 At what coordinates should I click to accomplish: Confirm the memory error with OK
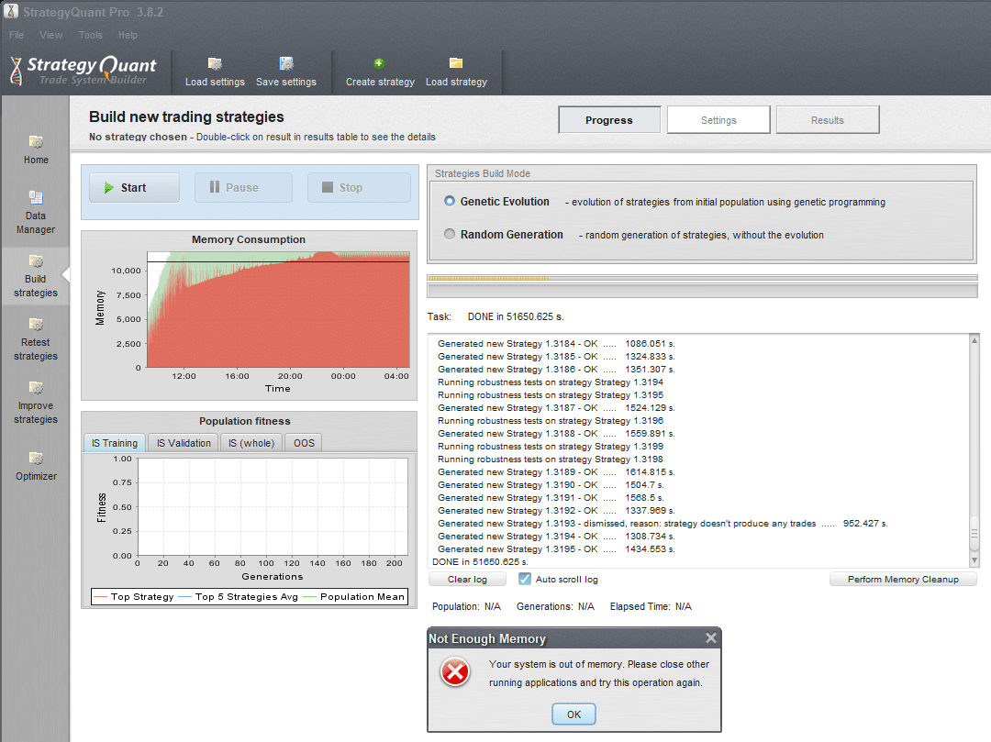pos(573,714)
